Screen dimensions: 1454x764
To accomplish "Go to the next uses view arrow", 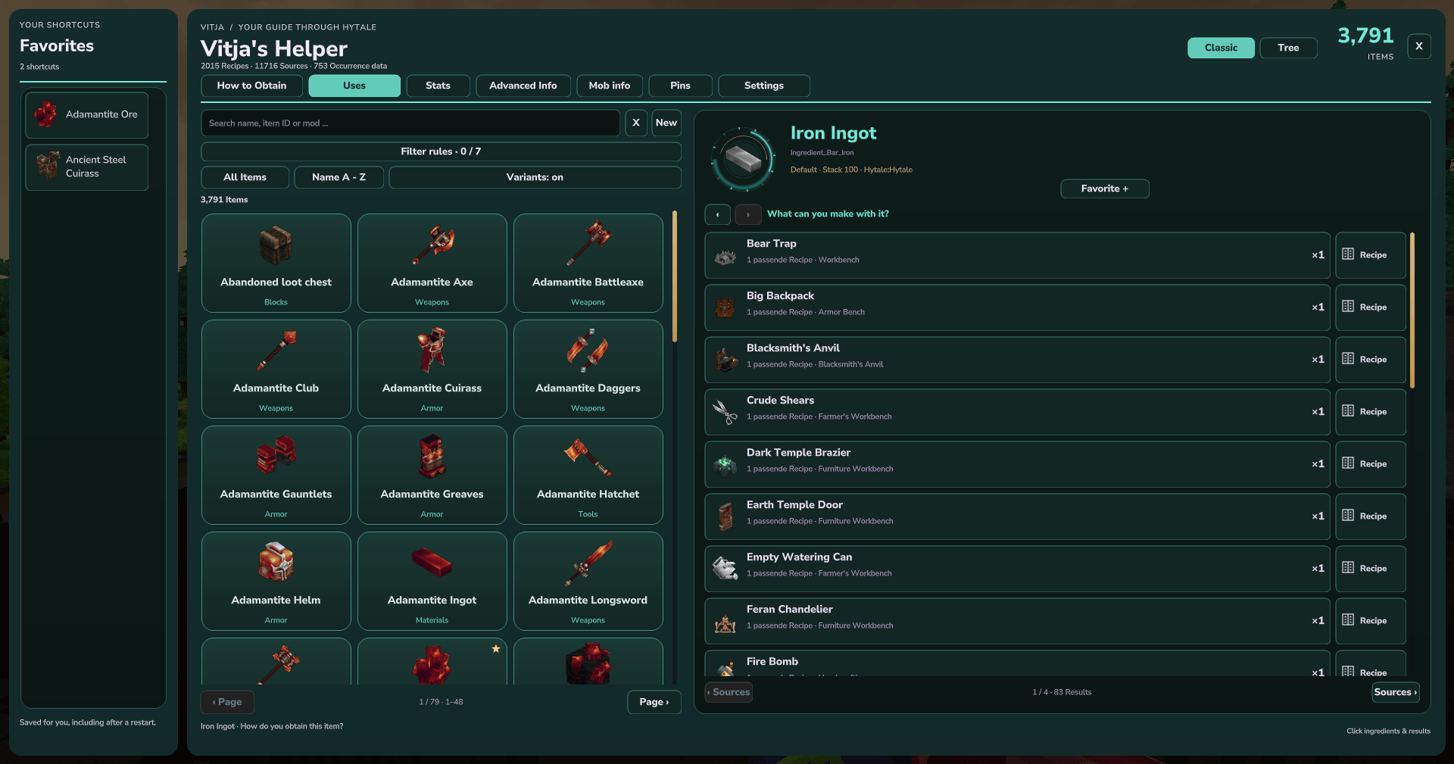I will (747, 214).
